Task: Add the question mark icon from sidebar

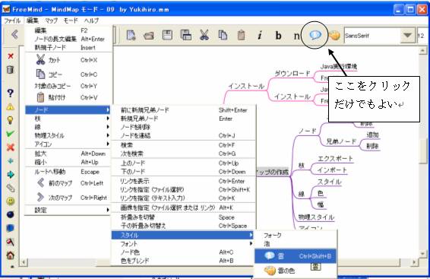Action: 10,93
